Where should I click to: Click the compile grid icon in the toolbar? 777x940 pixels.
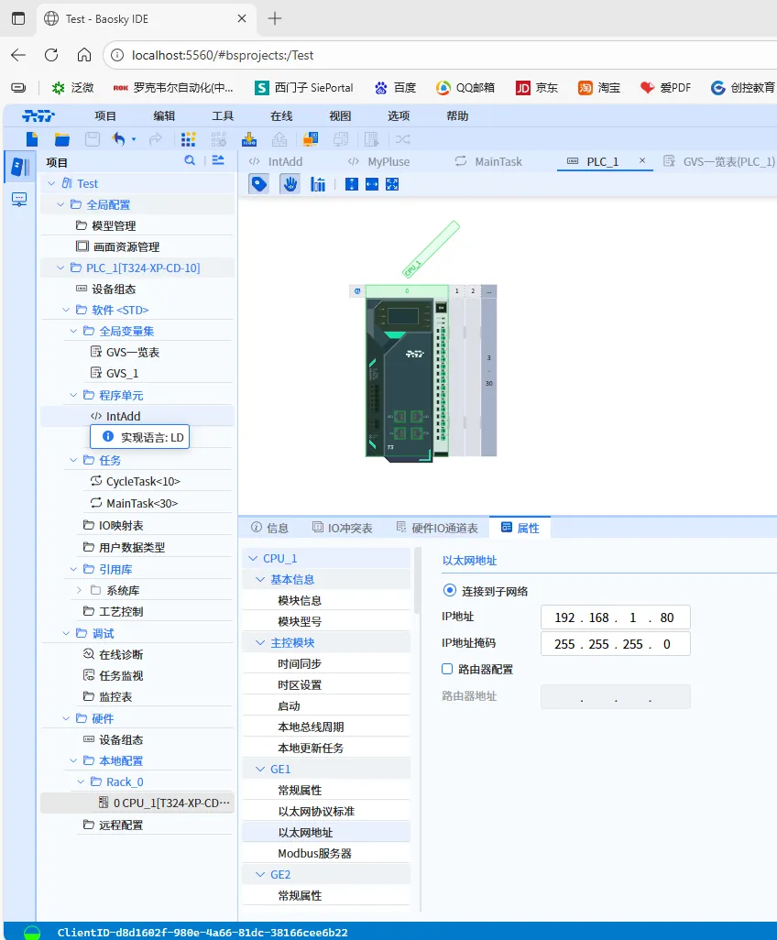(x=188, y=139)
